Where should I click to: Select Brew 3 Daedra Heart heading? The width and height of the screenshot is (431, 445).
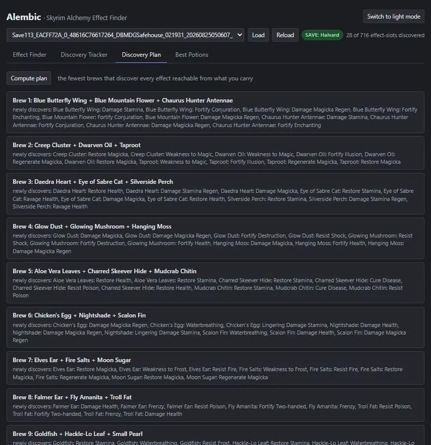[x=93, y=182]
